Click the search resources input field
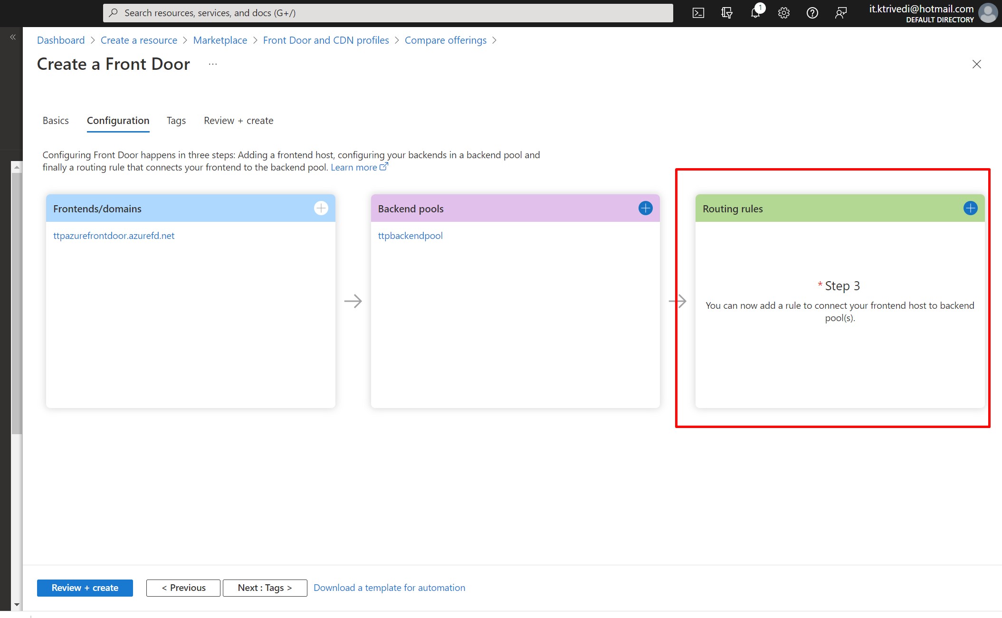The height and width of the screenshot is (618, 1002). pyautogui.click(x=388, y=13)
